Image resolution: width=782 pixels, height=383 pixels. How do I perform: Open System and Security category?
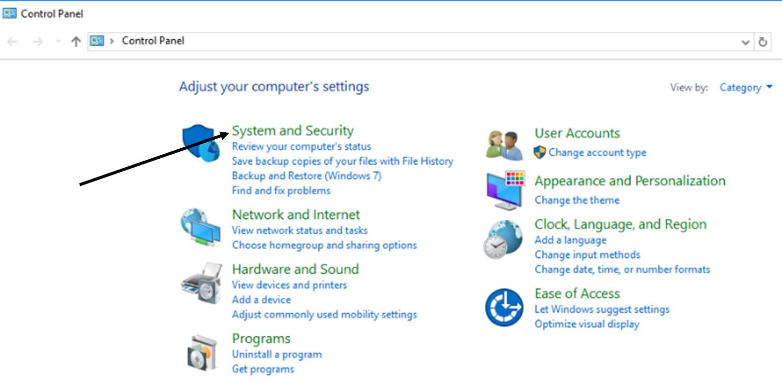click(x=293, y=130)
